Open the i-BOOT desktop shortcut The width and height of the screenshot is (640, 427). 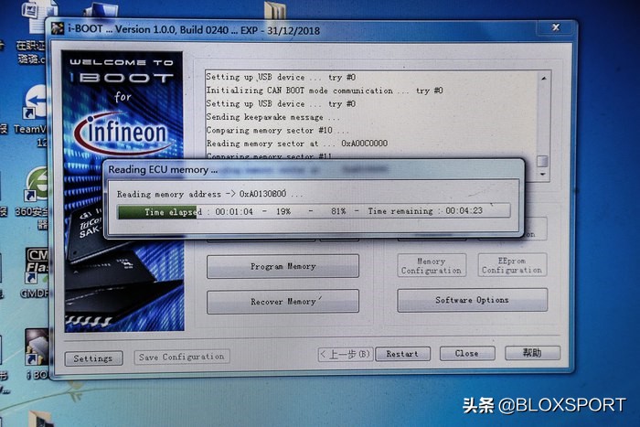coord(37,354)
